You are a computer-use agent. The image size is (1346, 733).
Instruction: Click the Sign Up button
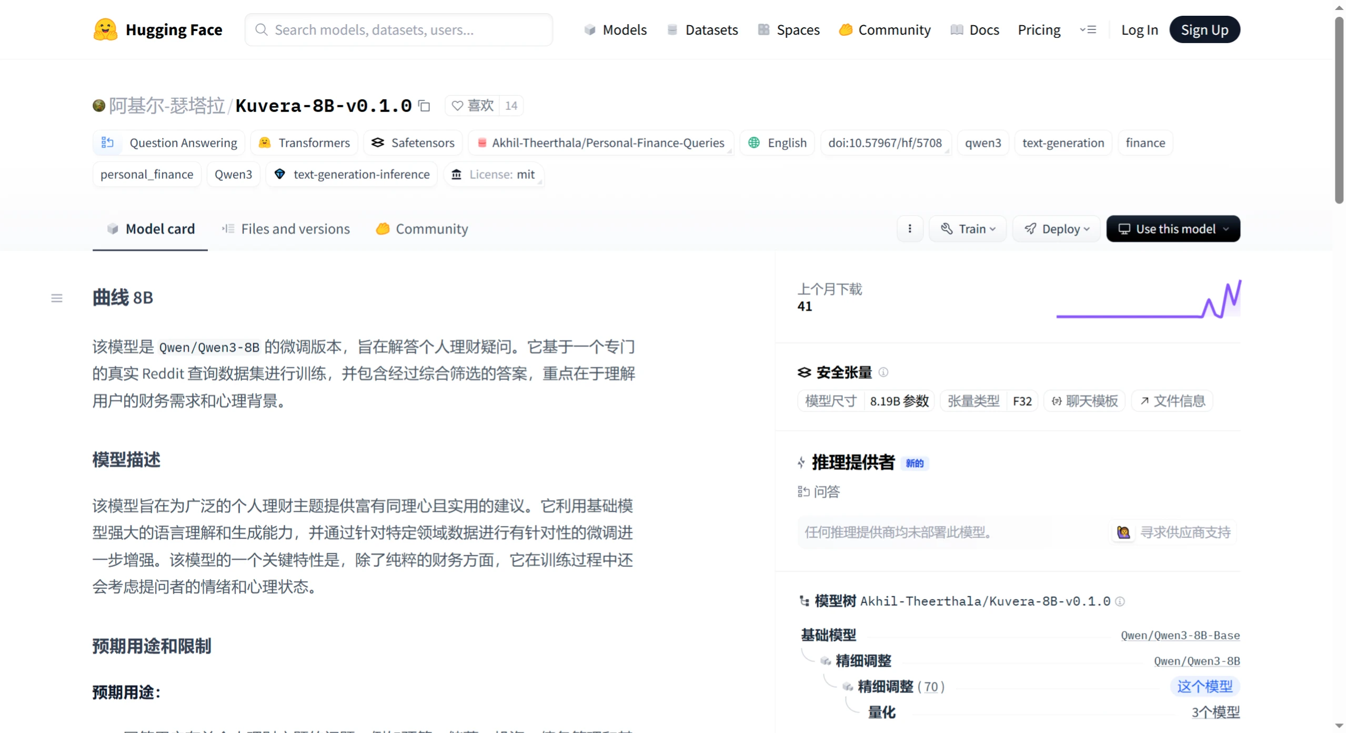(x=1204, y=29)
